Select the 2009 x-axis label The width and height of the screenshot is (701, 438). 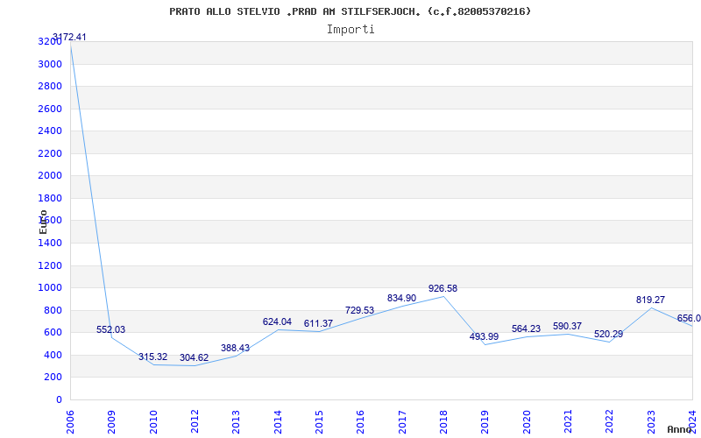pos(112,422)
